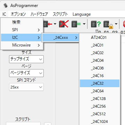Choose _24C04 chip

click(100, 60)
